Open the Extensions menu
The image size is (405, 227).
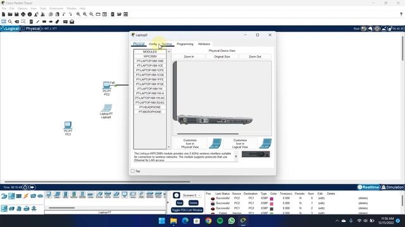click(x=56, y=8)
